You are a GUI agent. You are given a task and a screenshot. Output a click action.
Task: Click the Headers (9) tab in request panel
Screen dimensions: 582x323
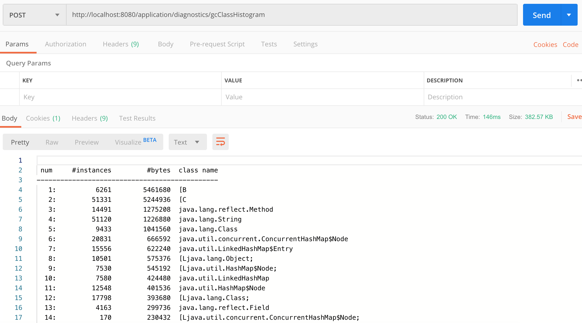pyautogui.click(x=121, y=44)
